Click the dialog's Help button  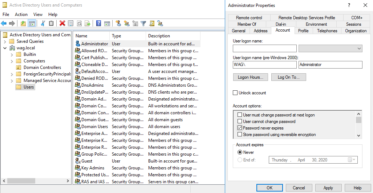point(357,188)
